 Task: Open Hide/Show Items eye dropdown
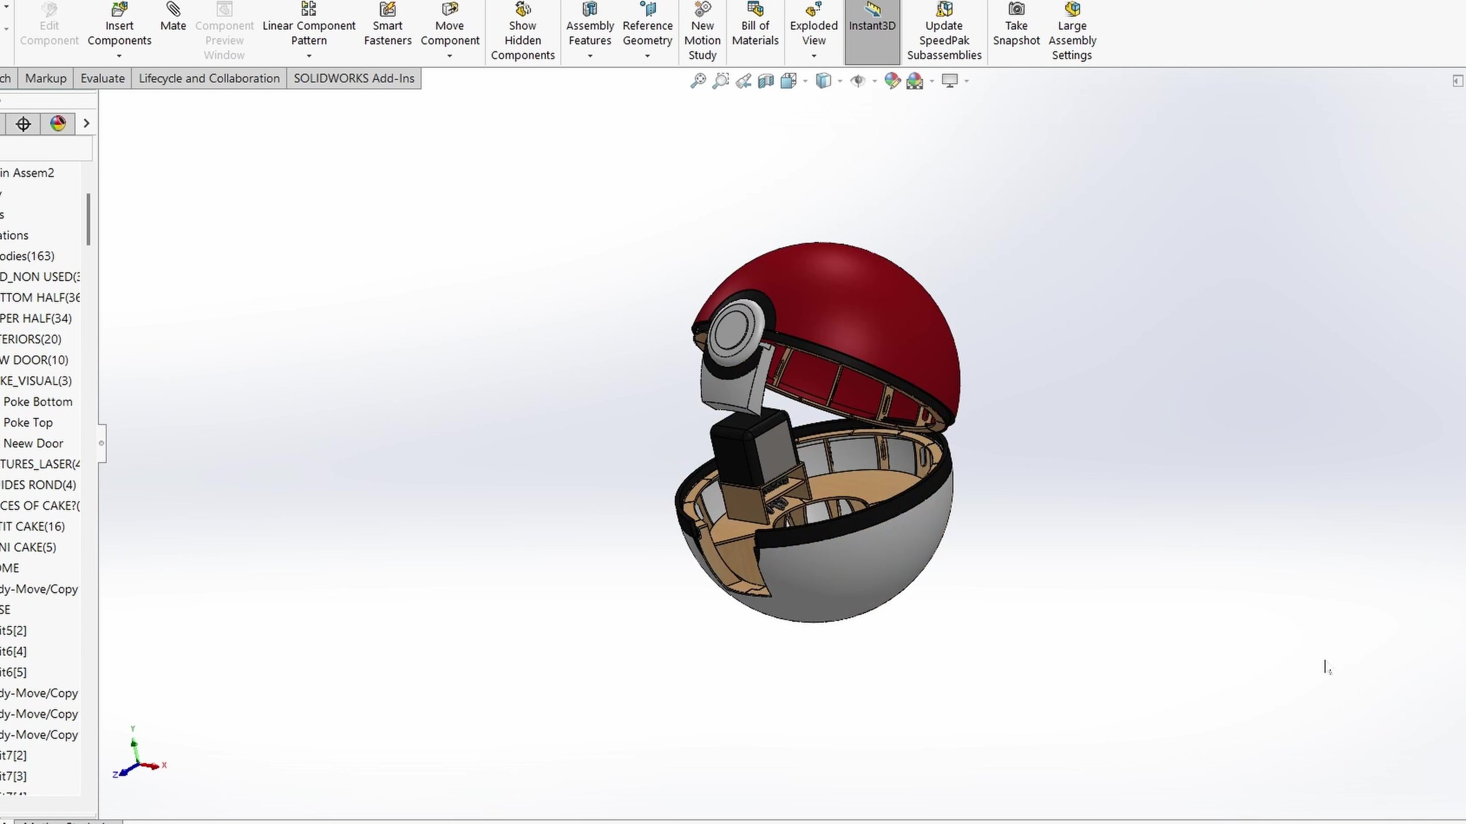coord(874,81)
